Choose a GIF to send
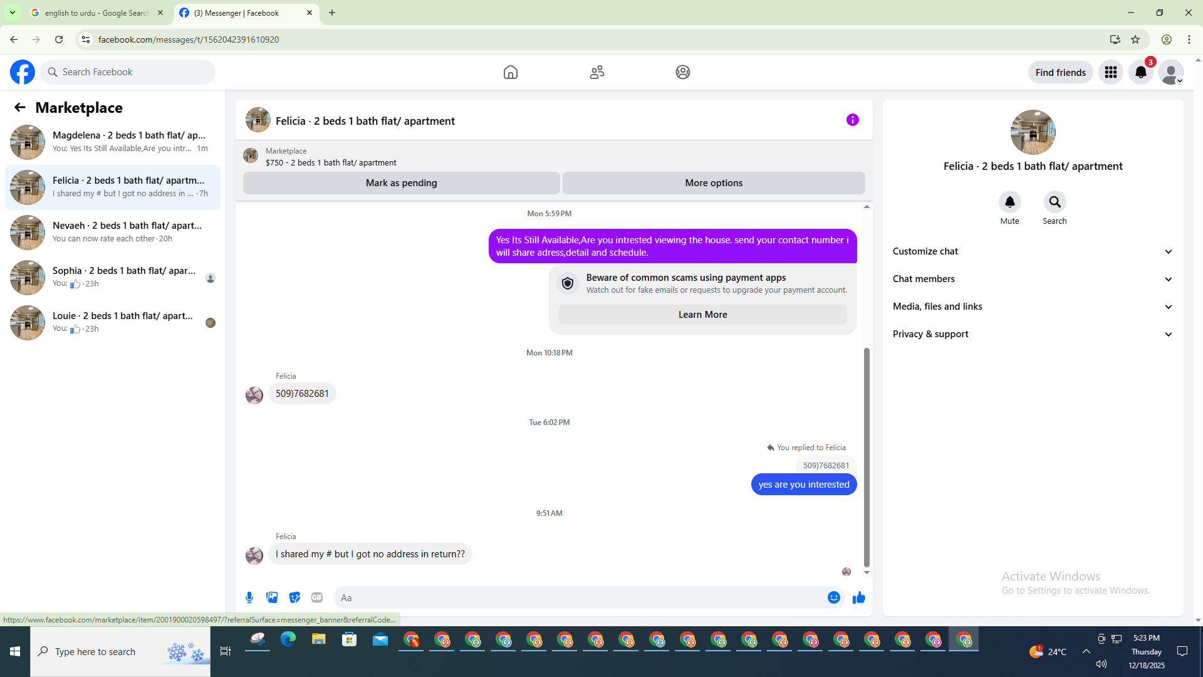The width and height of the screenshot is (1203, 677). point(317,597)
